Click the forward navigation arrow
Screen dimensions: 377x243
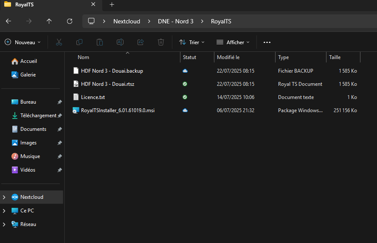pyautogui.click(x=29, y=21)
